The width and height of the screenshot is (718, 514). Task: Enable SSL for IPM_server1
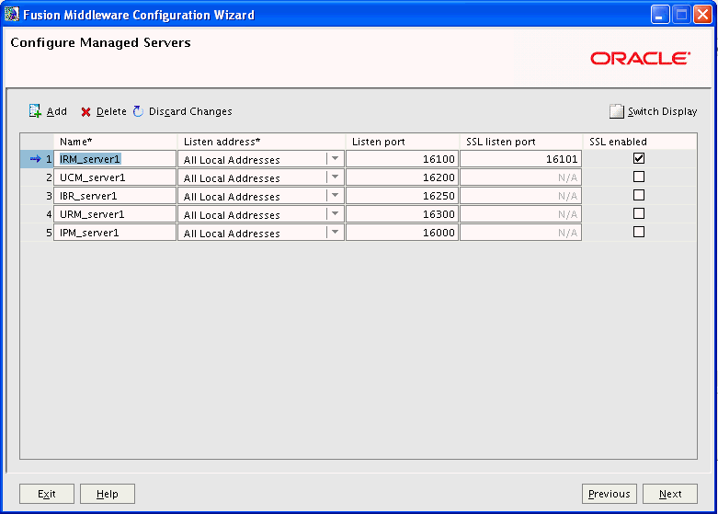tap(639, 232)
